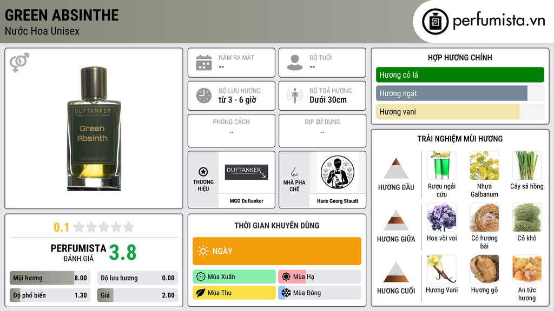Click the green Hương cỏ lá accord bar
This screenshot has height=311, width=554.
pos(460,75)
